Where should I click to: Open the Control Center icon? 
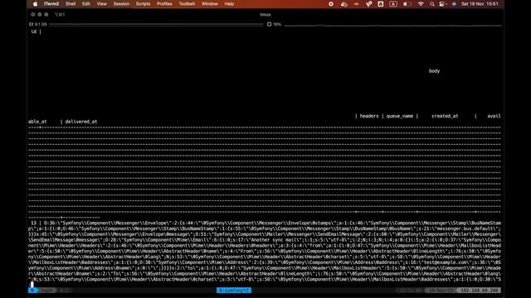[442, 4]
